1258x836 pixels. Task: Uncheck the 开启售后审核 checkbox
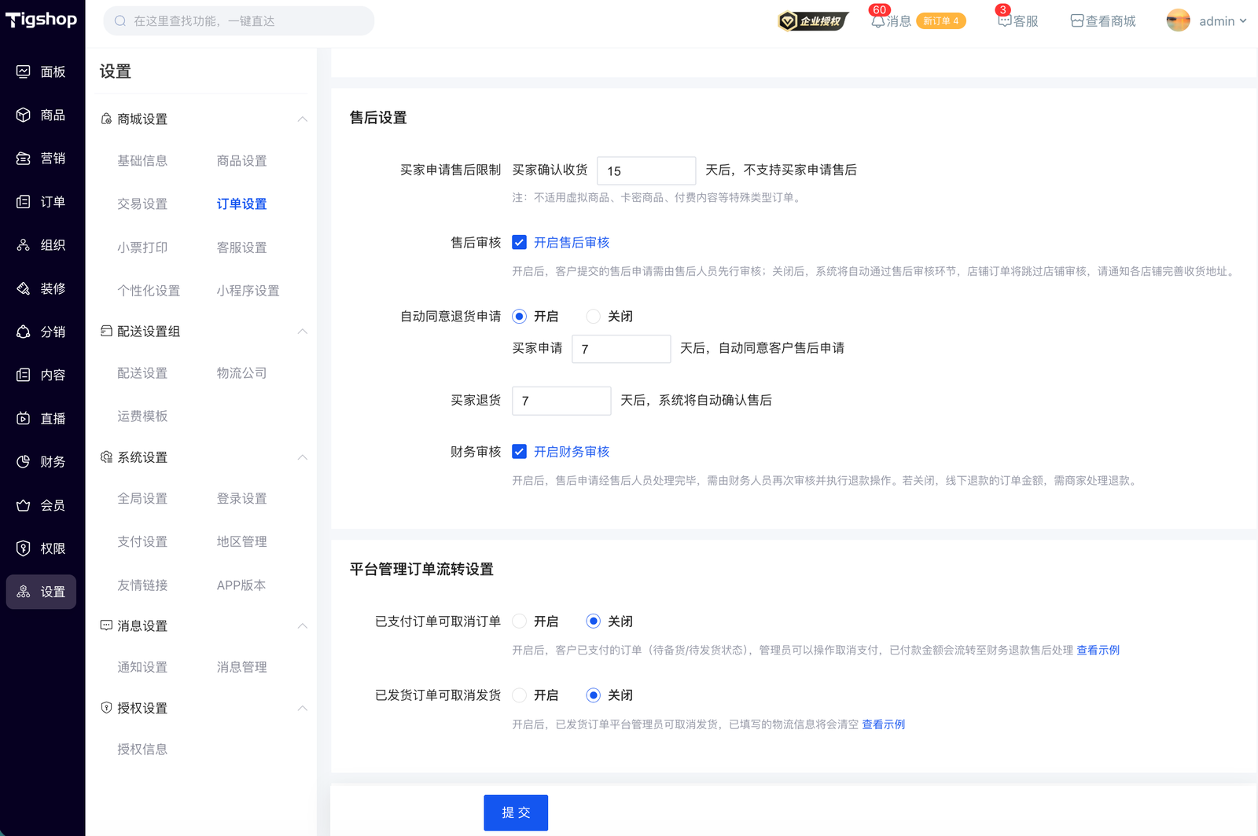coord(519,243)
